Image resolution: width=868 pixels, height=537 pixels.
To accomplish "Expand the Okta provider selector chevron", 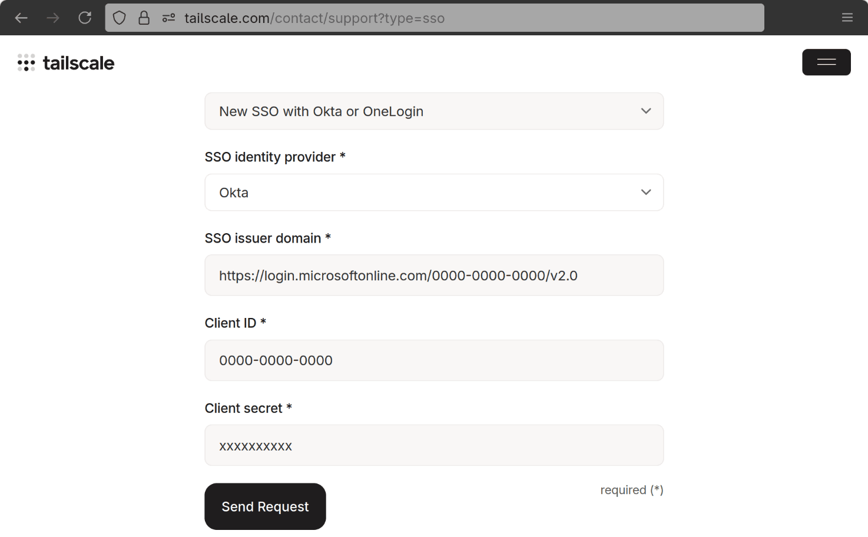I will tap(646, 192).
